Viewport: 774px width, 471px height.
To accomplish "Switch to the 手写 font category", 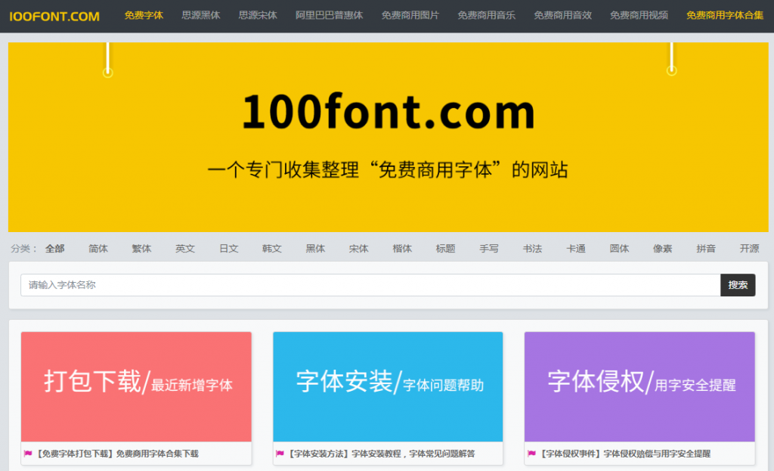I will point(489,249).
